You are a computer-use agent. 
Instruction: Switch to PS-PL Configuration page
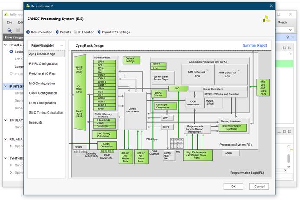(43, 64)
